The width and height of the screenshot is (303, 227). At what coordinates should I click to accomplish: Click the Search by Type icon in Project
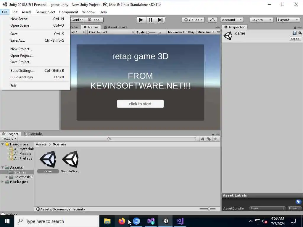pyautogui.click(x=202, y=139)
